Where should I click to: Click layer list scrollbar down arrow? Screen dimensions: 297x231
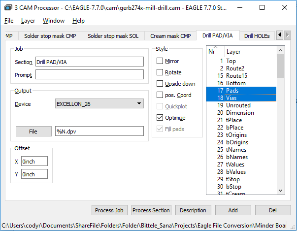point(280,191)
